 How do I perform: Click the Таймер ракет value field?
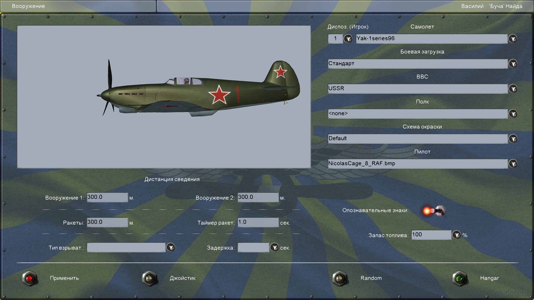[258, 222]
